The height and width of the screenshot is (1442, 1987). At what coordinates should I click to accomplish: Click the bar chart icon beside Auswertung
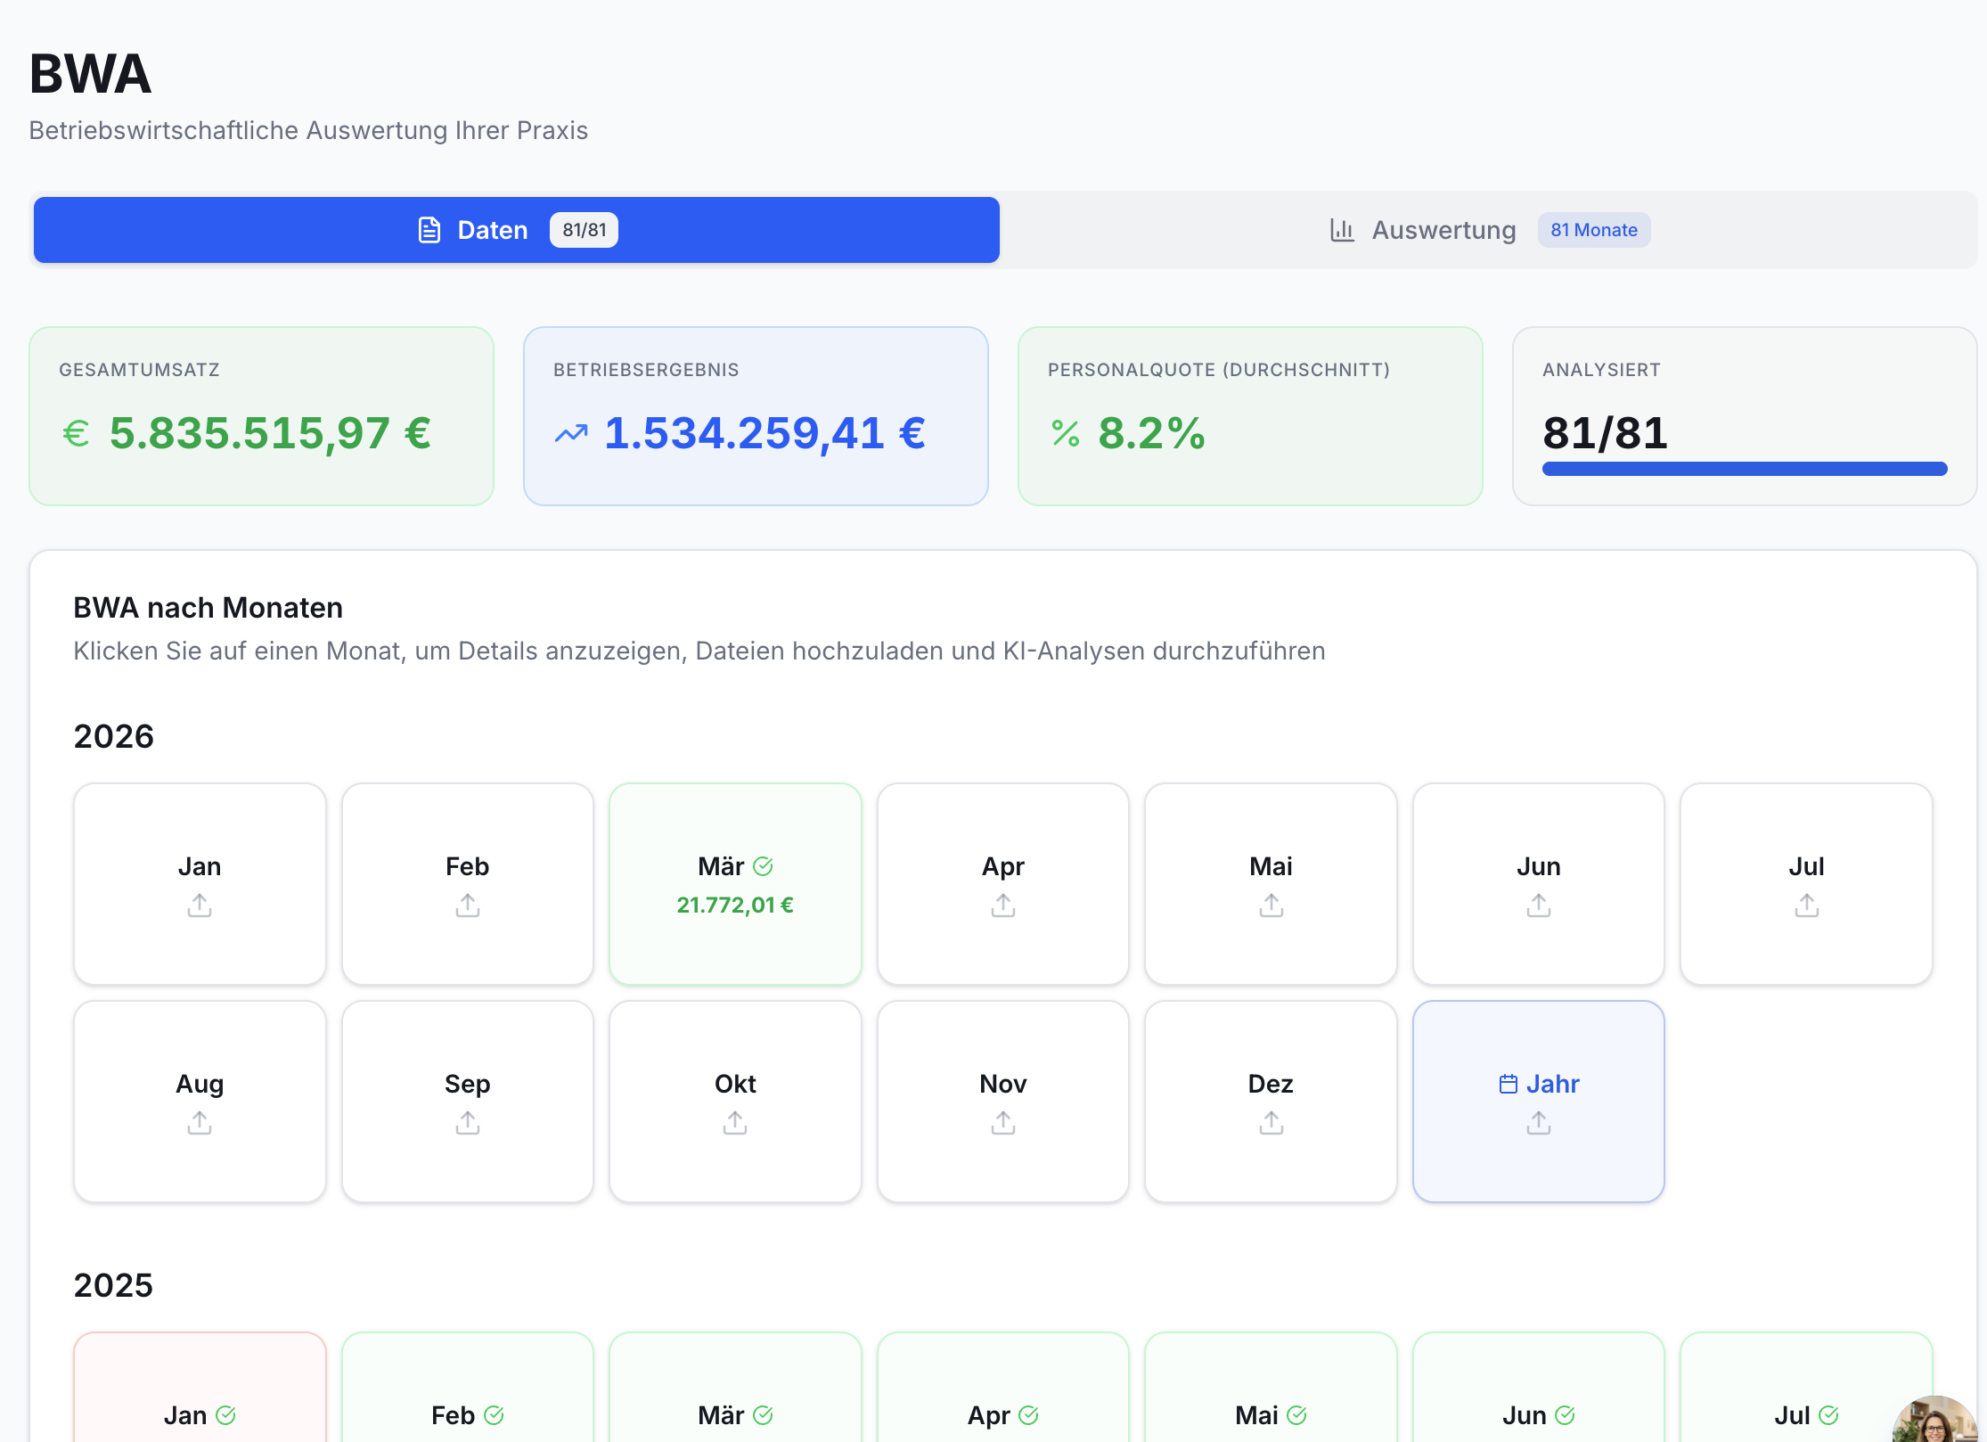(x=1343, y=230)
